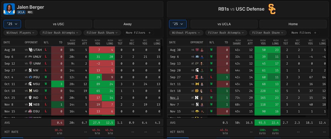Sort by W/L column in USC Defense table

[212, 43]
